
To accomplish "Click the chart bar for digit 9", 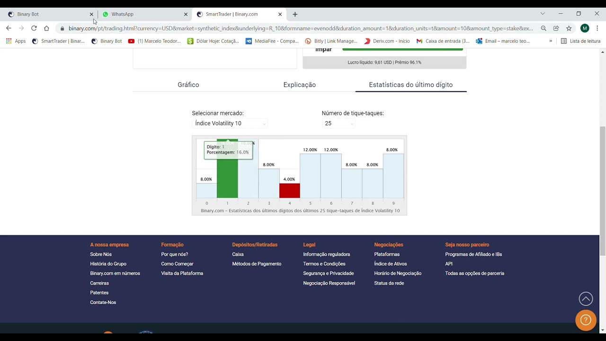I will 393,176.
